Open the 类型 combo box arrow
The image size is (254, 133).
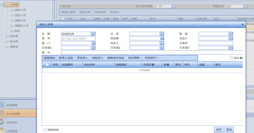tap(231, 34)
